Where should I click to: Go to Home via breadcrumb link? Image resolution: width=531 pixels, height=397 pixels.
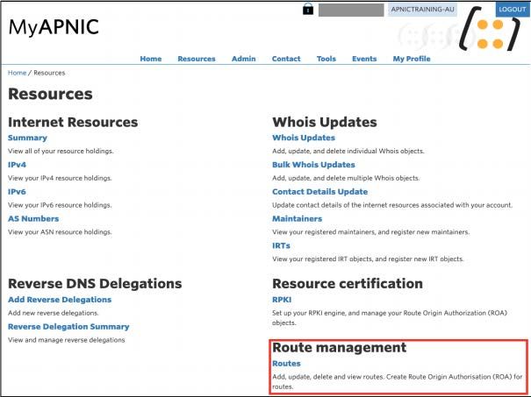click(17, 73)
